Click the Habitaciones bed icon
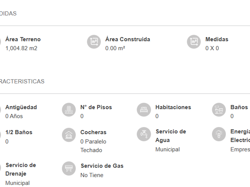The height and width of the screenshot is (187, 250). click(144, 110)
